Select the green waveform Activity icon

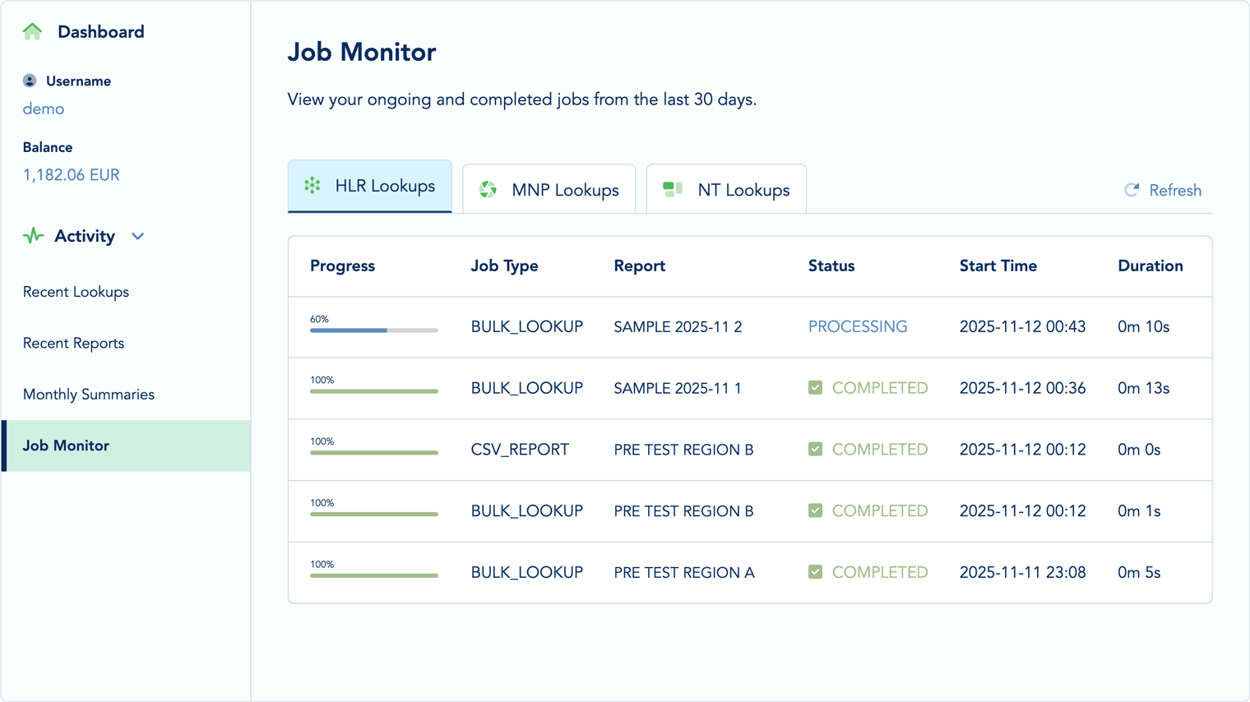[x=31, y=236]
